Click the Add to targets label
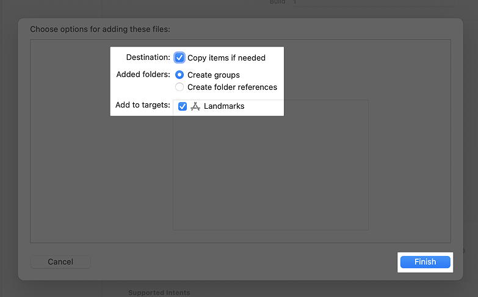 click(143, 105)
